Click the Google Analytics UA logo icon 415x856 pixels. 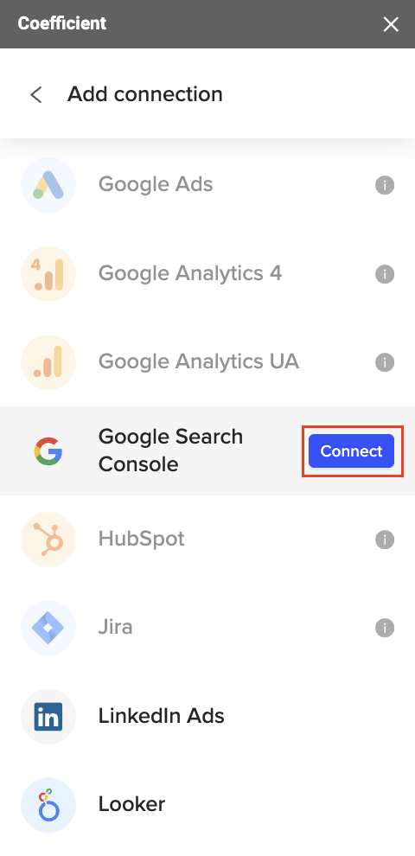(x=48, y=362)
